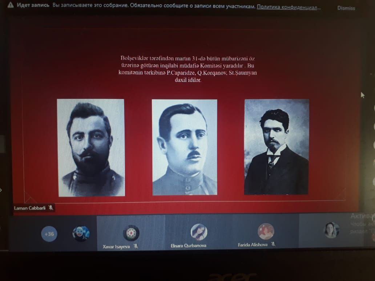Viewport: 375px width, 281px height.
Task: Click Farida Alishova's avatar picture
Action: pyautogui.click(x=266, y=231)
